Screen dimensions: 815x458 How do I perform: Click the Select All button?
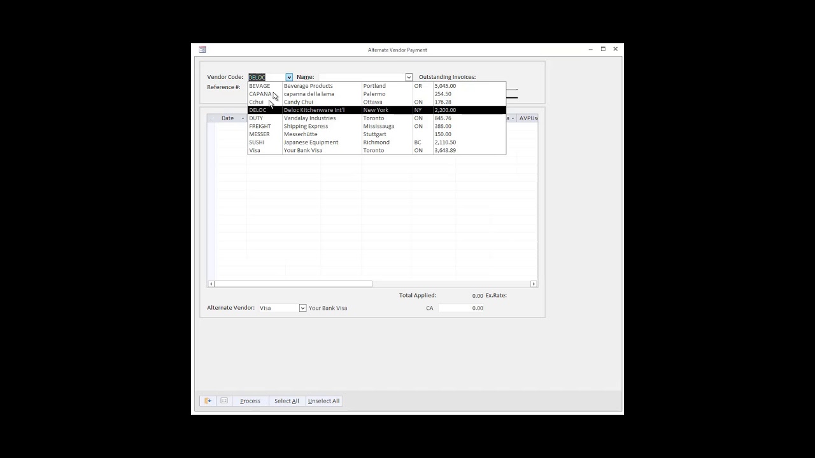(x=287, y=401)
